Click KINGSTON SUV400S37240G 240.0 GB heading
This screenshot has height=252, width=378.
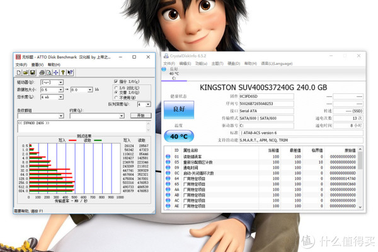263,88
